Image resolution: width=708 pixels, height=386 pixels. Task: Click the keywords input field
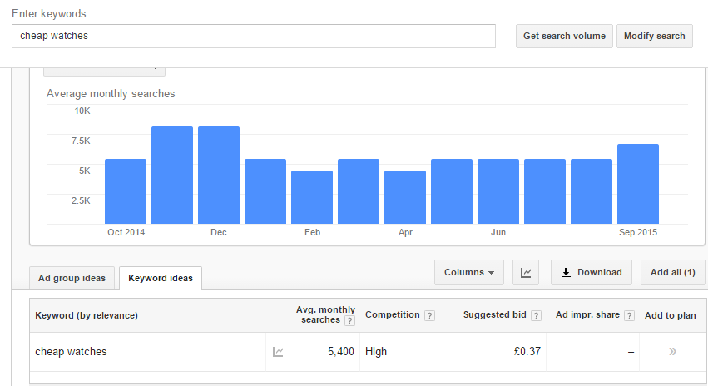(x=253, y=36)
